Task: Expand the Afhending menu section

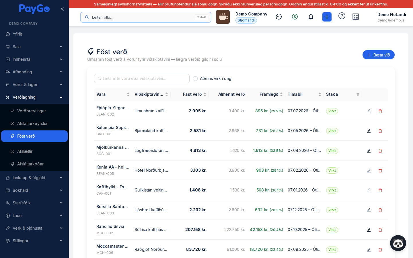Action: [34, 72]
